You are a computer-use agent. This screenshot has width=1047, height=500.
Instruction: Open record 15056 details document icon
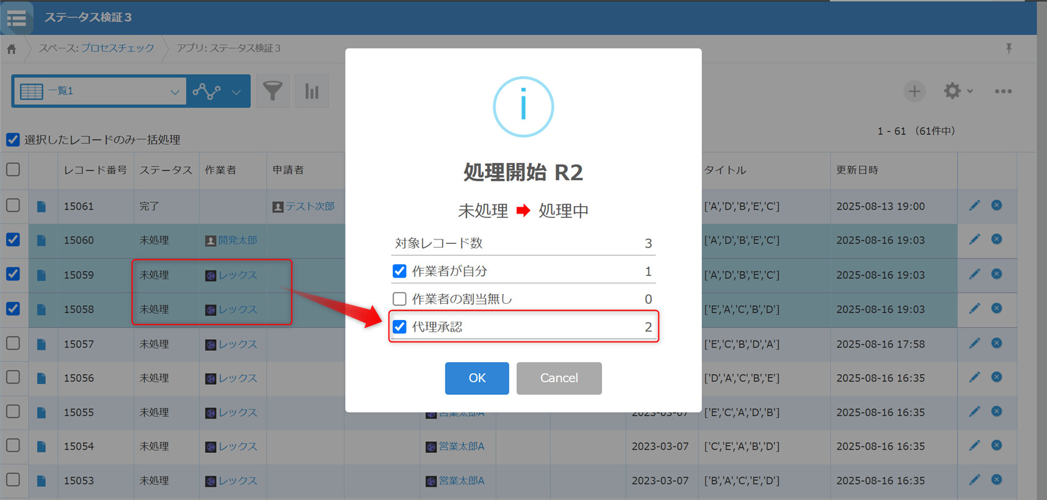click(41, 378)
